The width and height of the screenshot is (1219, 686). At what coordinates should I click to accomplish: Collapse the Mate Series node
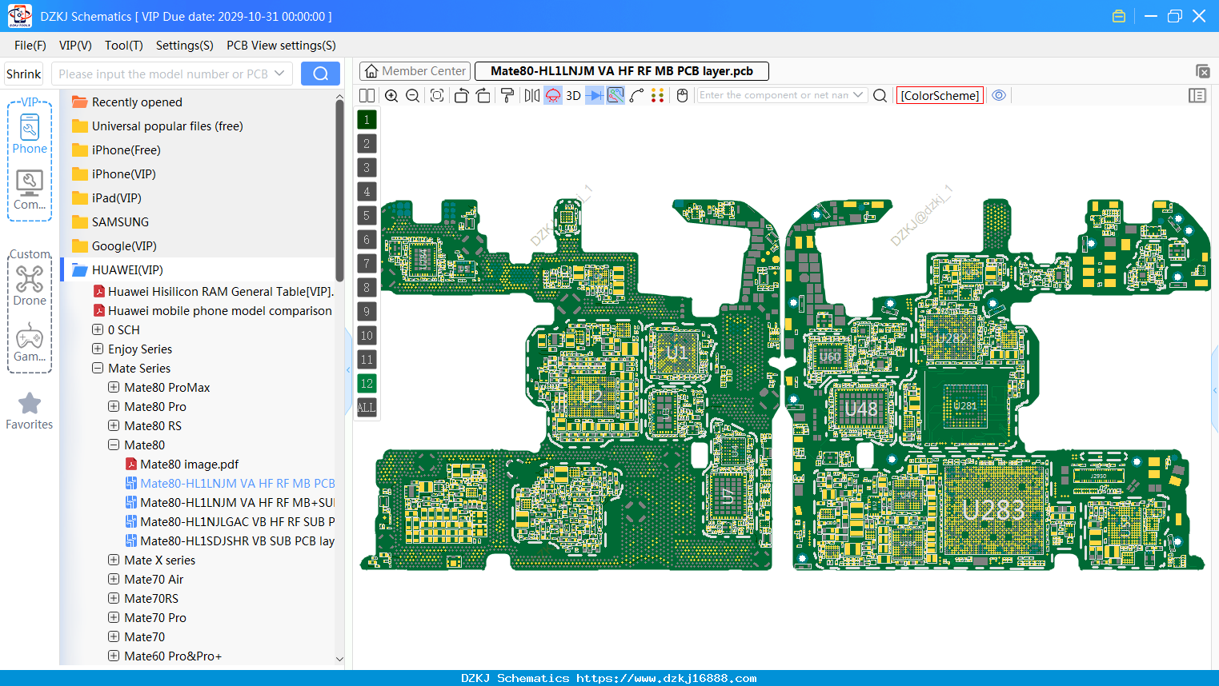pyautogui.click(x=98, y=368)
